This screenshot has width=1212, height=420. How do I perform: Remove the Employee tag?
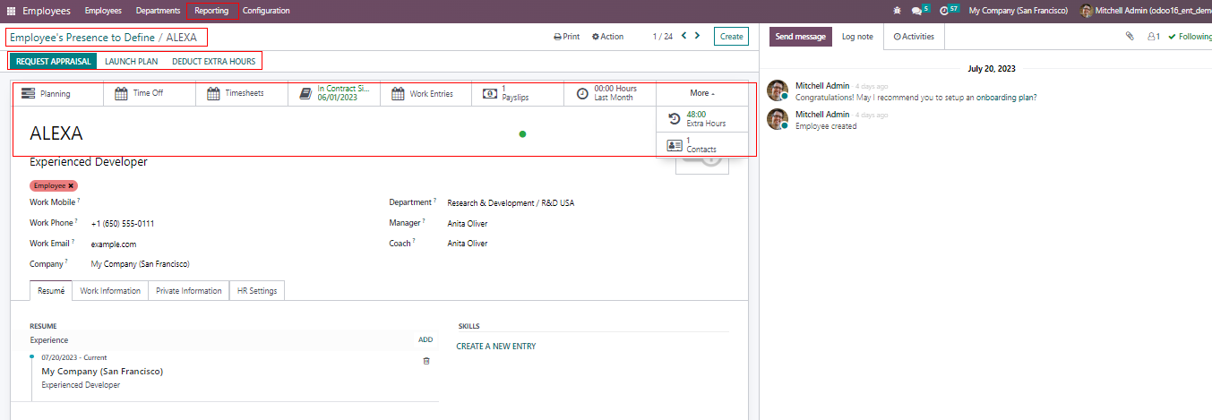click(x=71, y=185)
